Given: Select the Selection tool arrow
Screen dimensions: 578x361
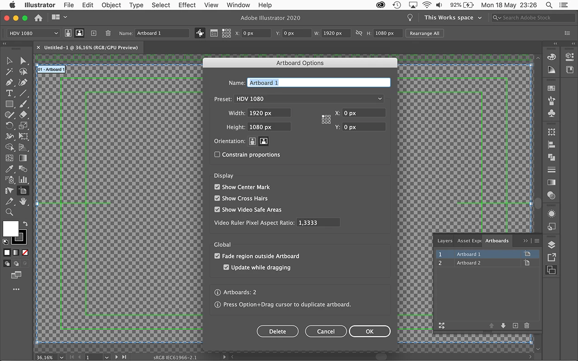Looking at the screenshot, I should coord(9,60).
